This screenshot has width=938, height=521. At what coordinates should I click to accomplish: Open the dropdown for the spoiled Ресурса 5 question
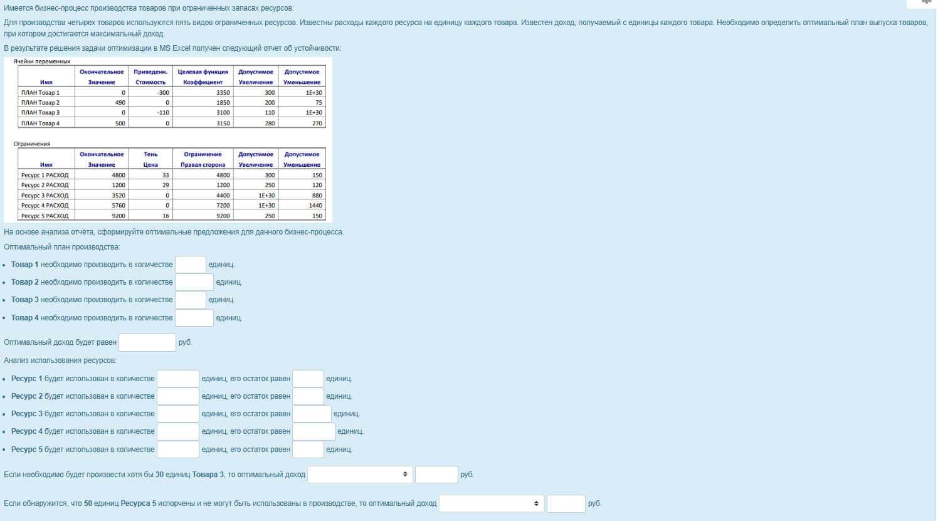tap(492, 503)
